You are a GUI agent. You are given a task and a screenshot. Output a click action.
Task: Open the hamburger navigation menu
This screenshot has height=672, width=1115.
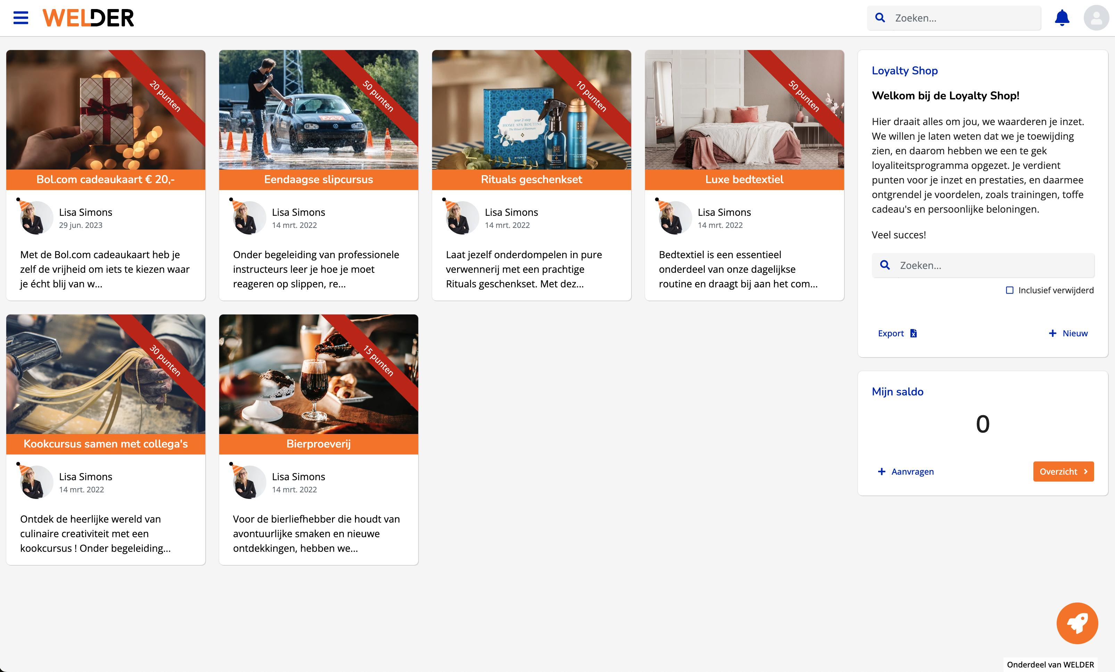point(21,18)
